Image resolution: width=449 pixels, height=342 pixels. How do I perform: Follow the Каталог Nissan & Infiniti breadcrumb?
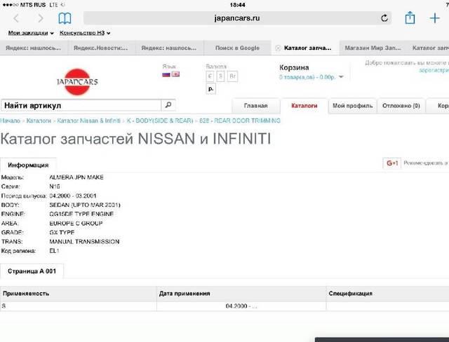coord(89,121)
